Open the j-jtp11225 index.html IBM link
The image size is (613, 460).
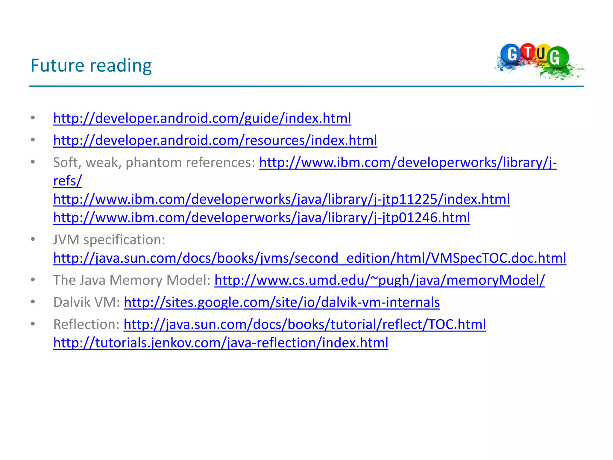(281, 199)
